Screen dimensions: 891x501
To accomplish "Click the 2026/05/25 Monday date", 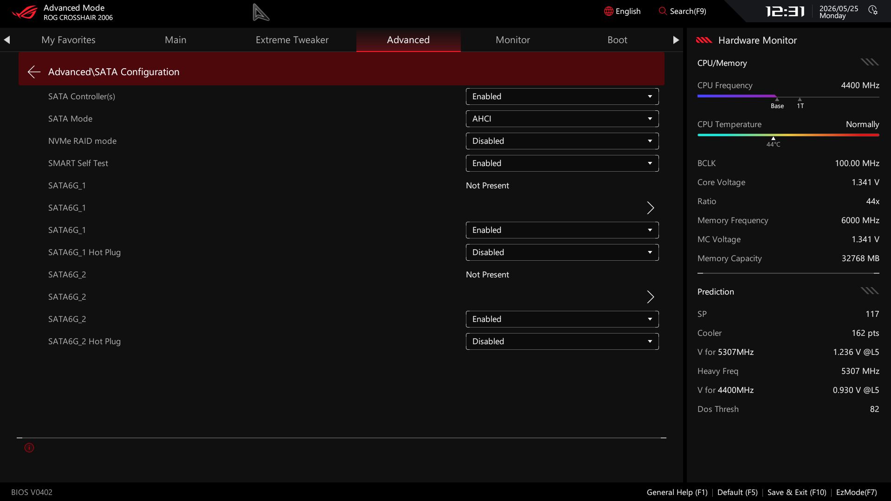I will [839, 12].
